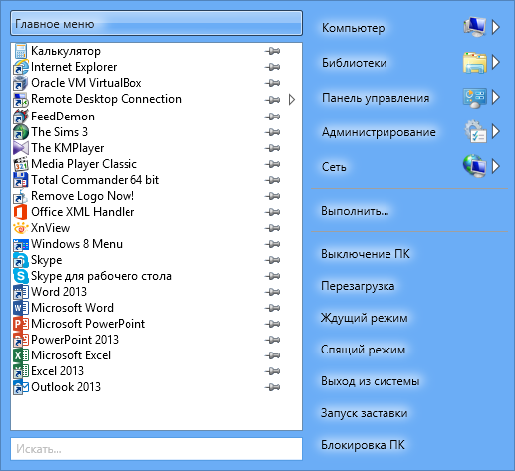This screenshot has width=515, height=471.
Task: Toggle the pin for Oracle VM VirtualBox
Action: point(272,83)
